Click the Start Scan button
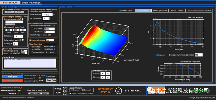 (13, 77)
